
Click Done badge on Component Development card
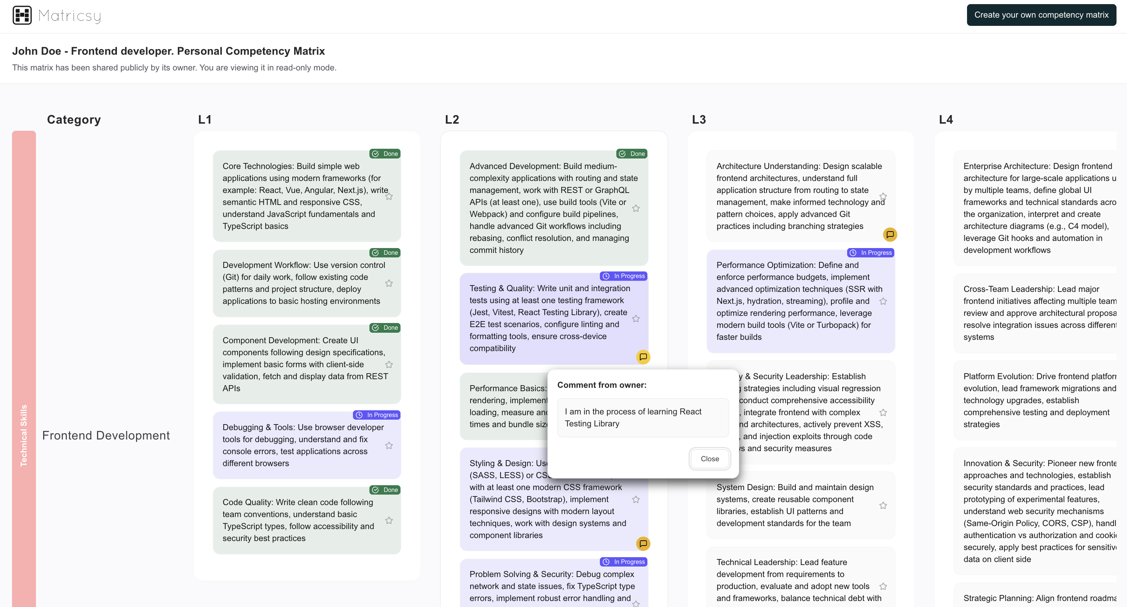coord(385,328)
